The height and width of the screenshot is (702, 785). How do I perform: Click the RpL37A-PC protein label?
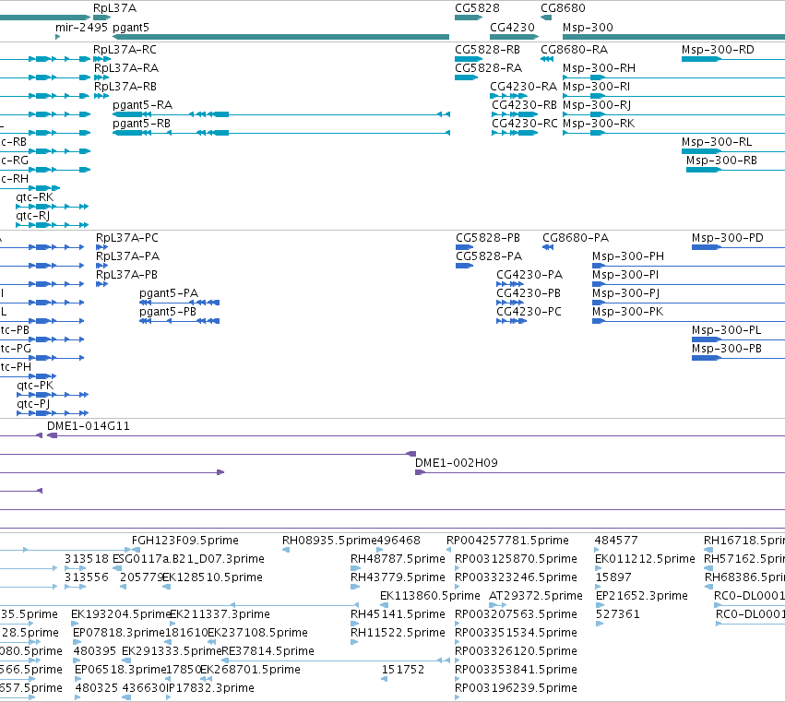click(x=127, y=238)
